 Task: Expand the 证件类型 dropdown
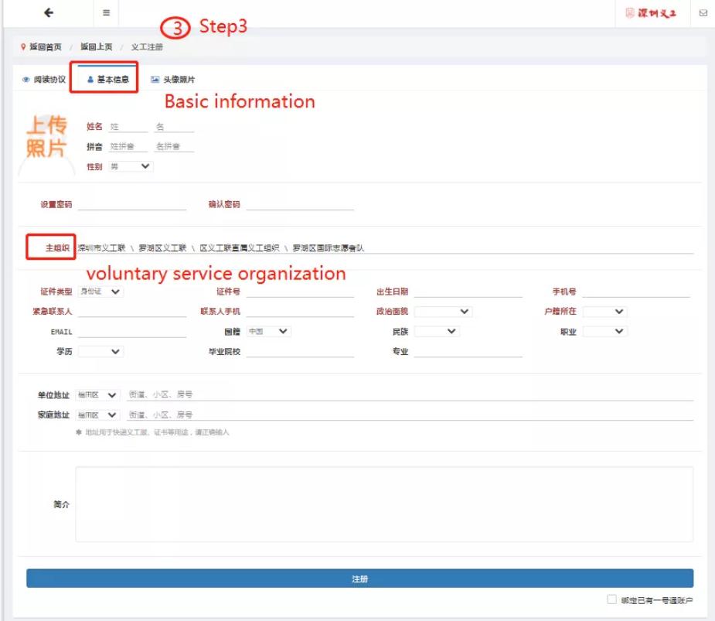[100, 292]
